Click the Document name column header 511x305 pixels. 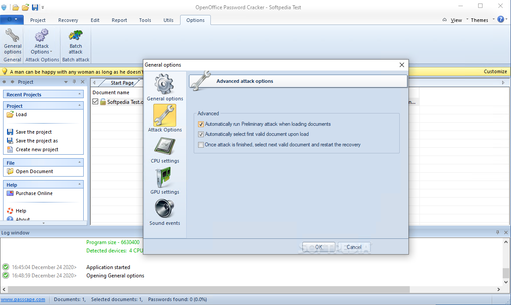(x=111, y=92)
